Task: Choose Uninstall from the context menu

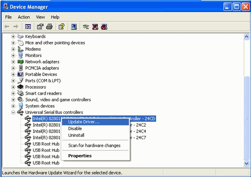Action: pos(95,135)
